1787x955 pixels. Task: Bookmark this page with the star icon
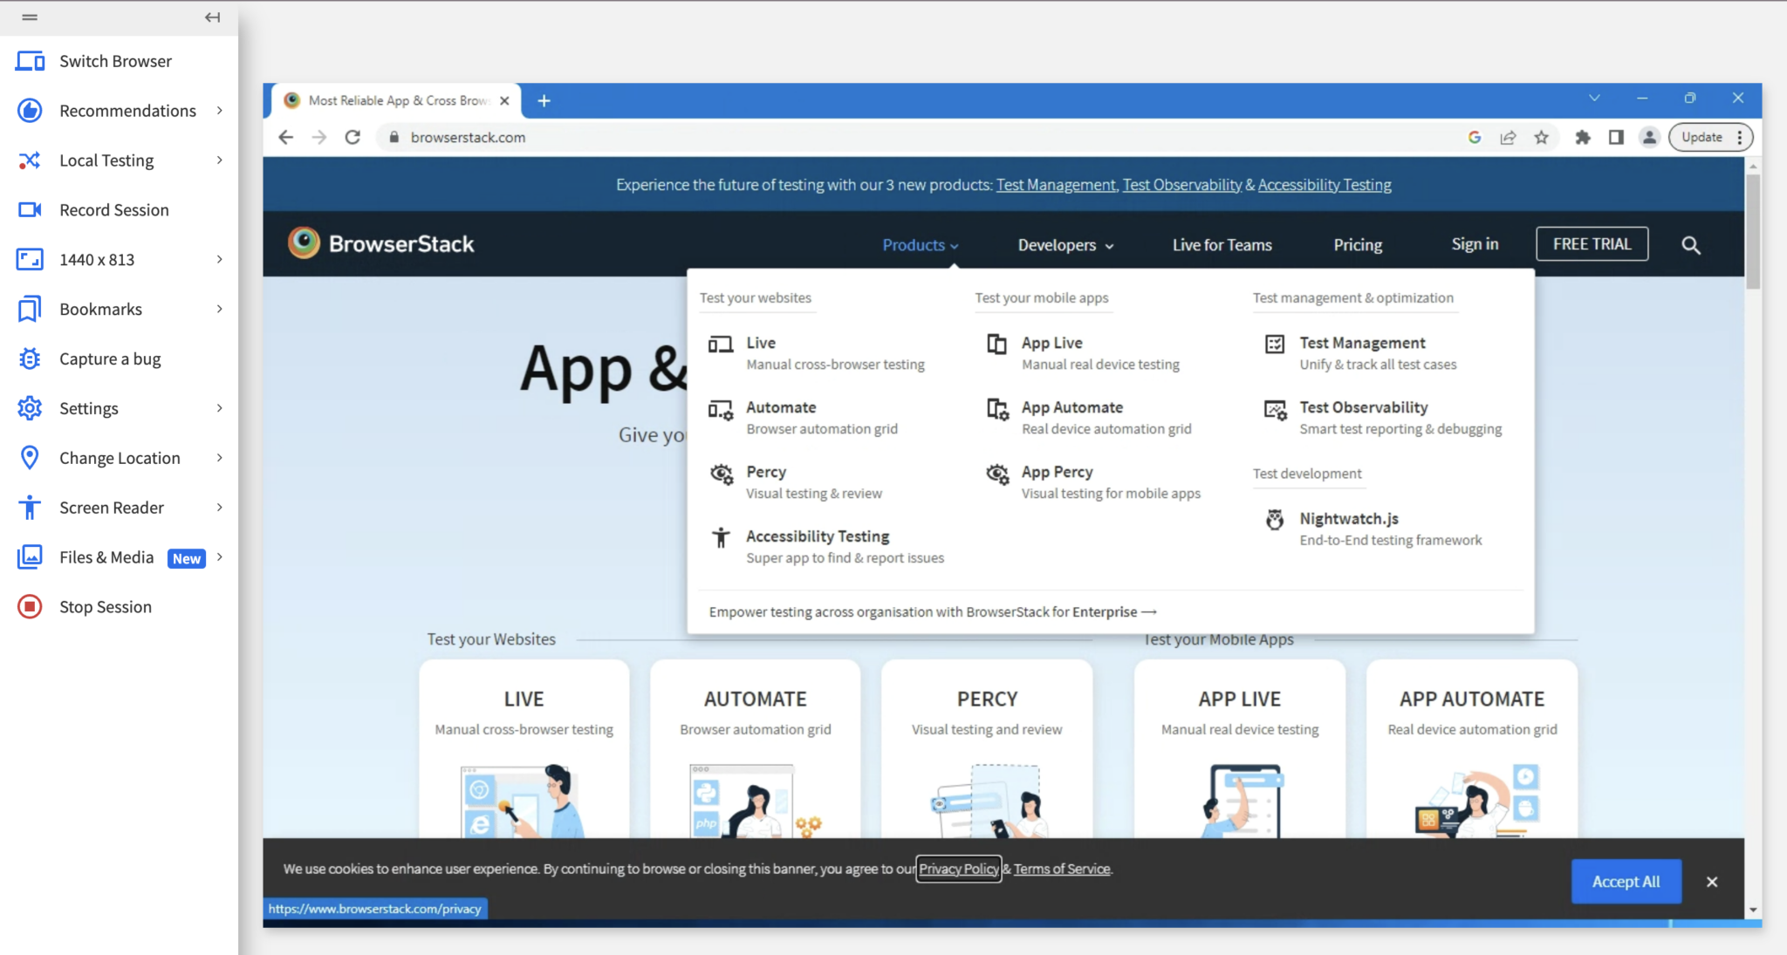1541,137
